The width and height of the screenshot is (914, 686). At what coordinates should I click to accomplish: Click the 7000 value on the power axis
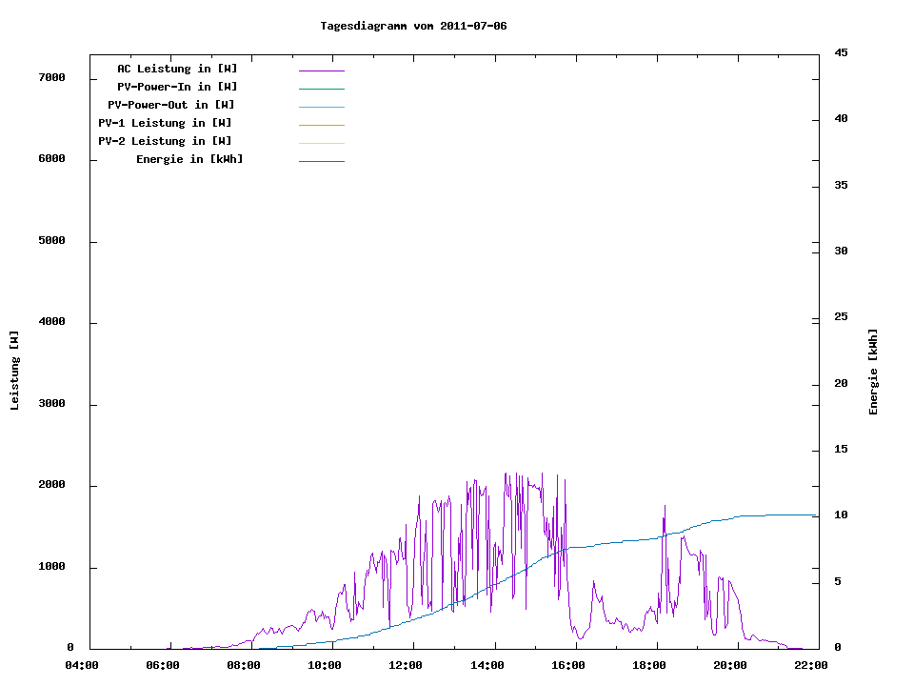(51, 77)
